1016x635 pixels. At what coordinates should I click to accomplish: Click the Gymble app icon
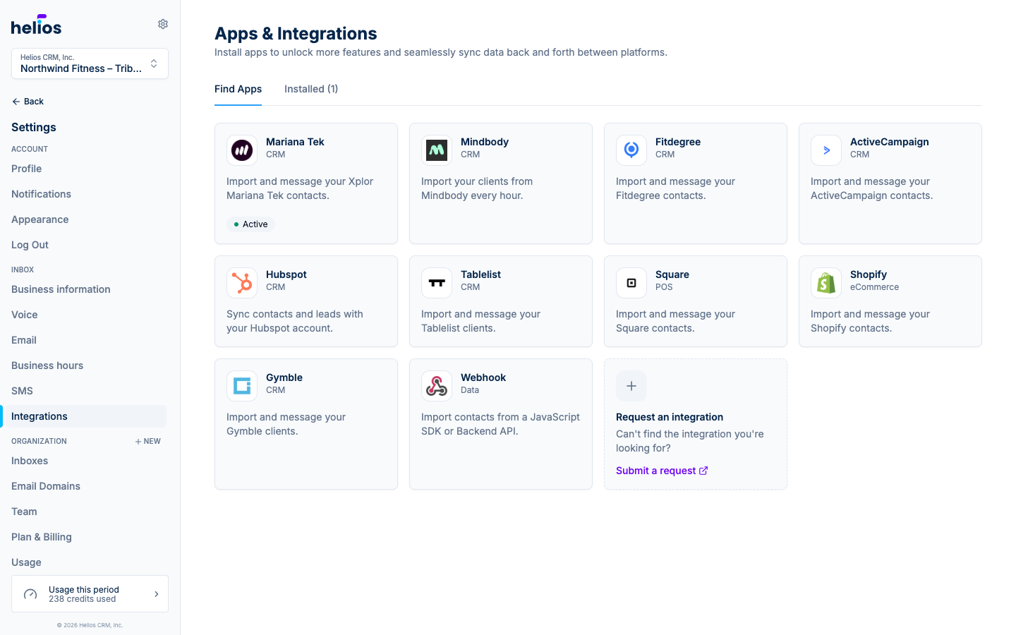point(242,386)
